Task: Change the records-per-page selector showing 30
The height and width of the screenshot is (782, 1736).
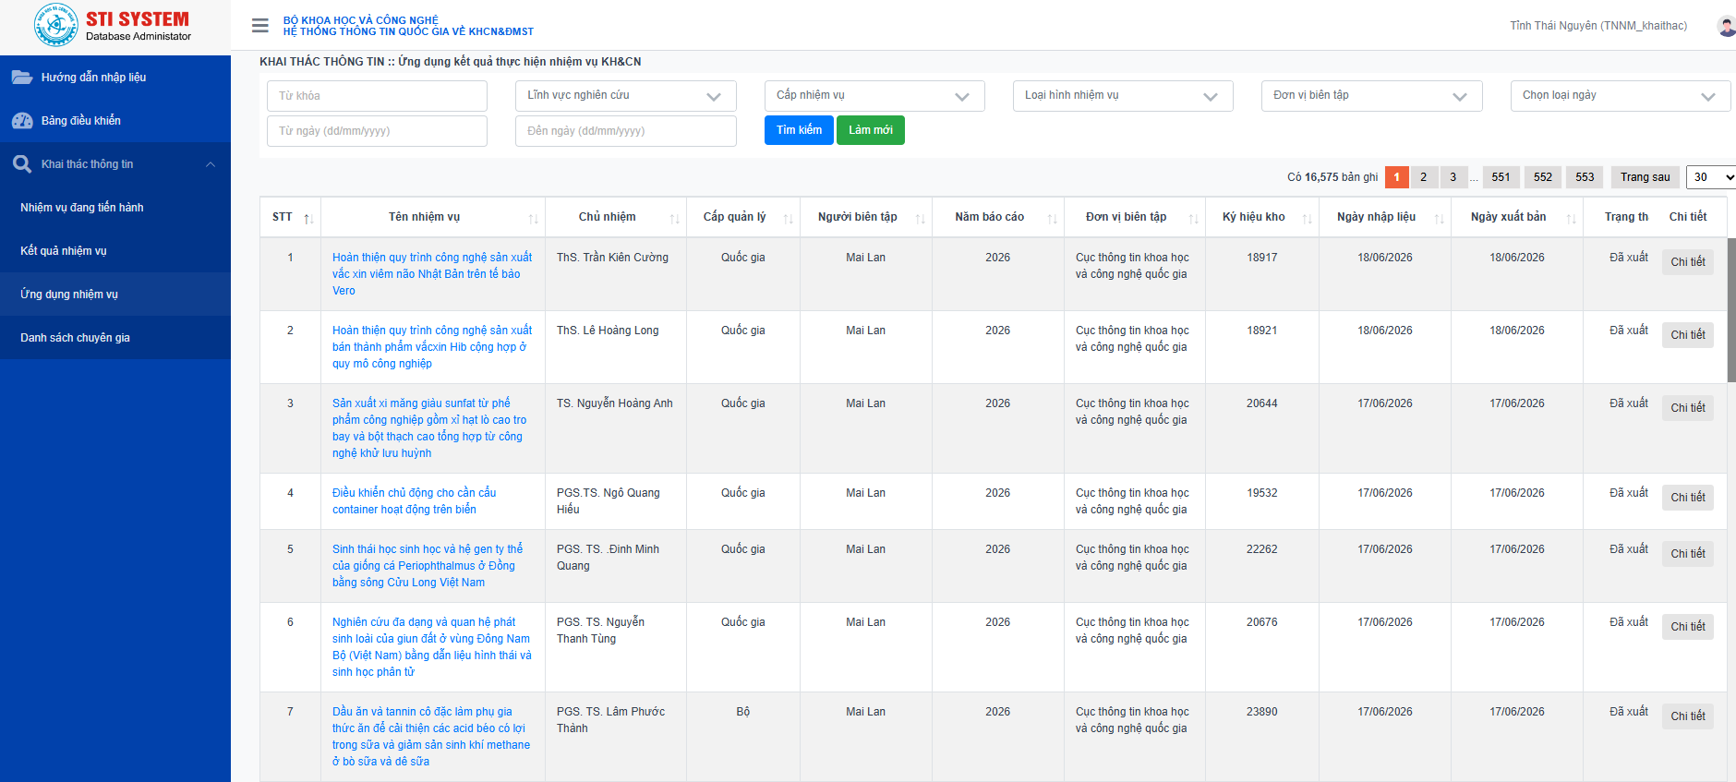Action: (1712, 177)
